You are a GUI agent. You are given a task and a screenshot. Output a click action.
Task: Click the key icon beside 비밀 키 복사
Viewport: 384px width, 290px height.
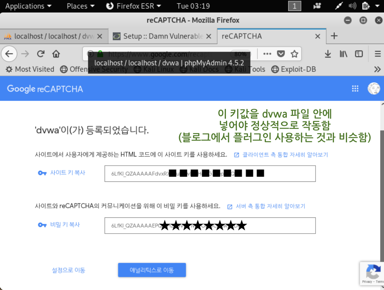click(42, 225)
